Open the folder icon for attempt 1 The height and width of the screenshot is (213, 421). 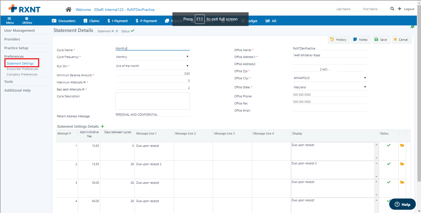402,145
